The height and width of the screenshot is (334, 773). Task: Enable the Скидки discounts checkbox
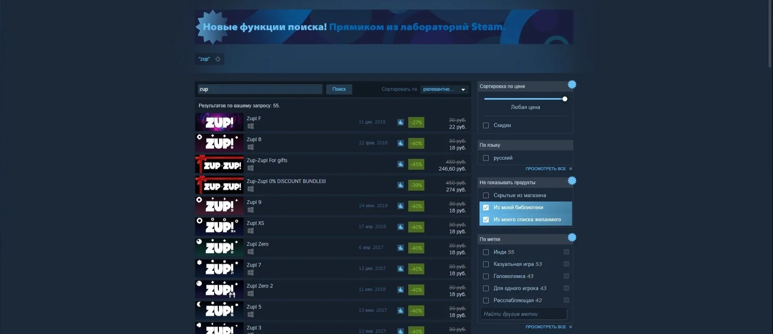pos(486,126)
